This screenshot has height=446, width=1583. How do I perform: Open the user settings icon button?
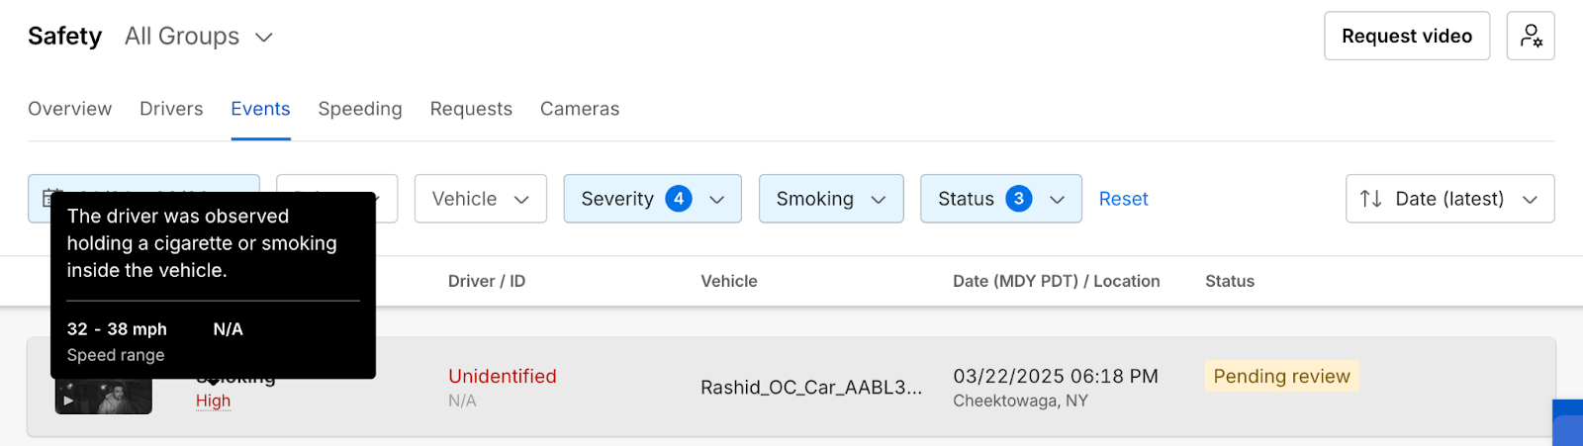[x=1531, y=36]
